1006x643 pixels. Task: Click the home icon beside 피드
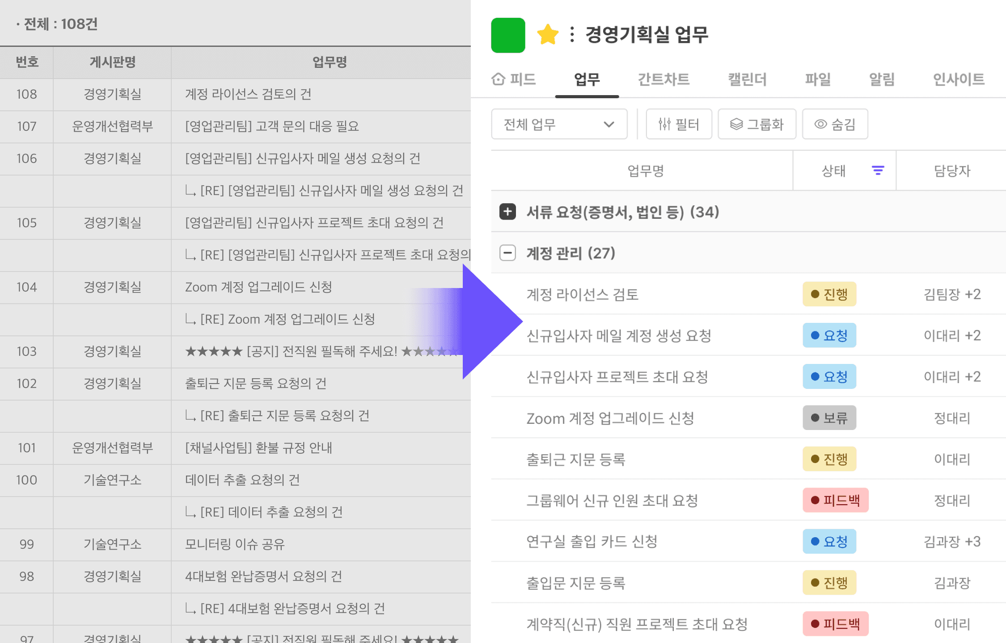pyautogui.click(x=498, y=79)
